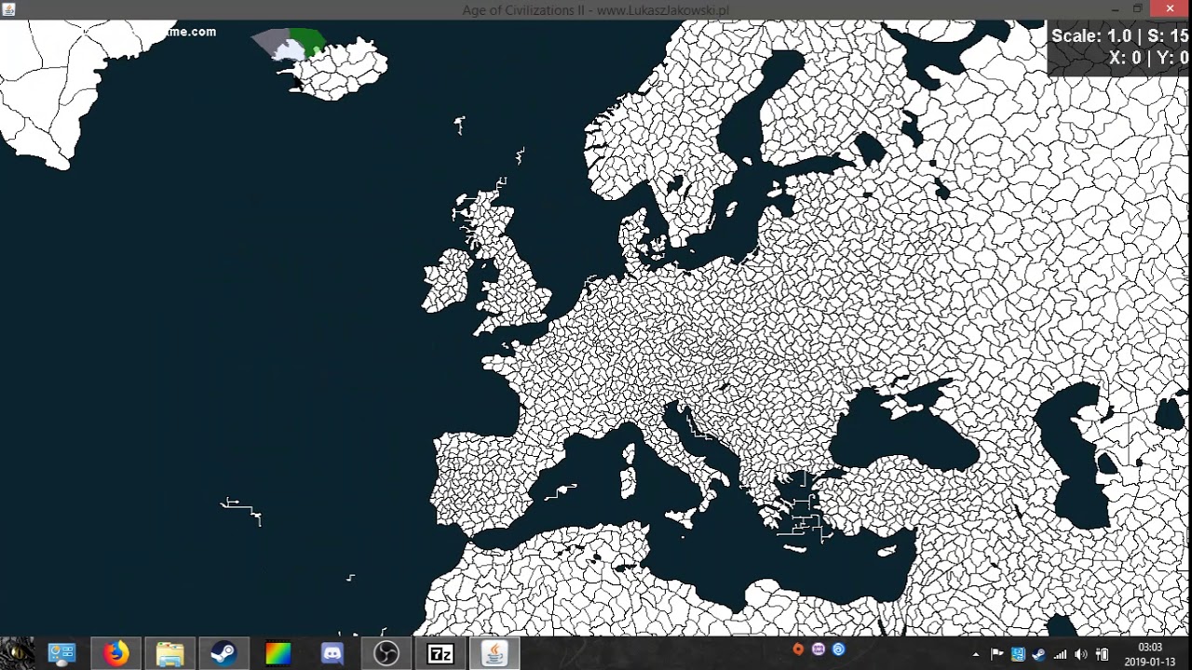Viewport: 1192px width, 670px height.
Task: Open Discord from the taskbar
Action: 332,654
